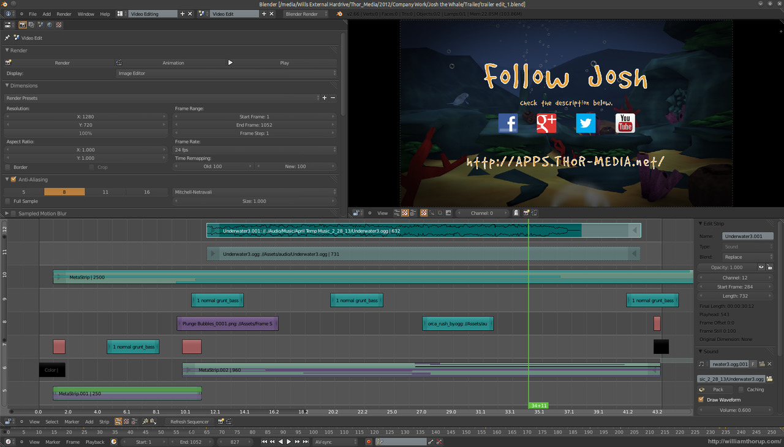Screen dimensions: 784x447
Task: Click the Resolution X 1280 field
Action: (86, 116)
